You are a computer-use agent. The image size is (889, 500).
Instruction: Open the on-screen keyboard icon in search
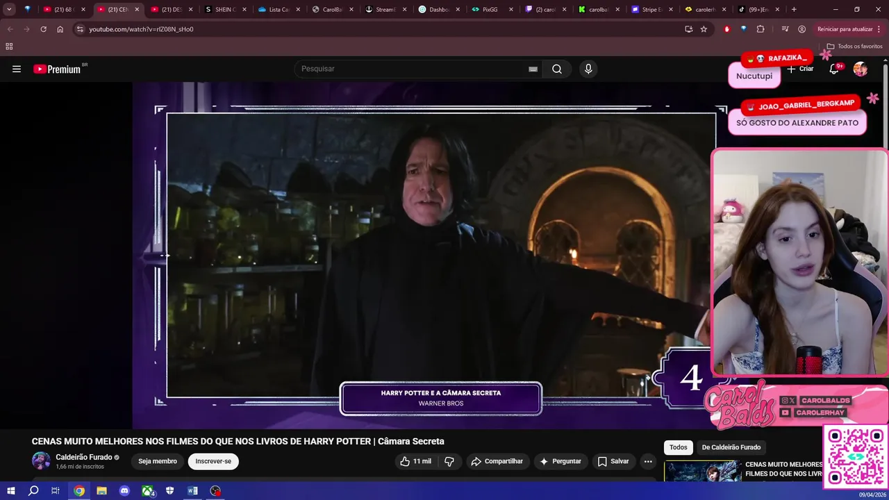click(x=533, y=69)
